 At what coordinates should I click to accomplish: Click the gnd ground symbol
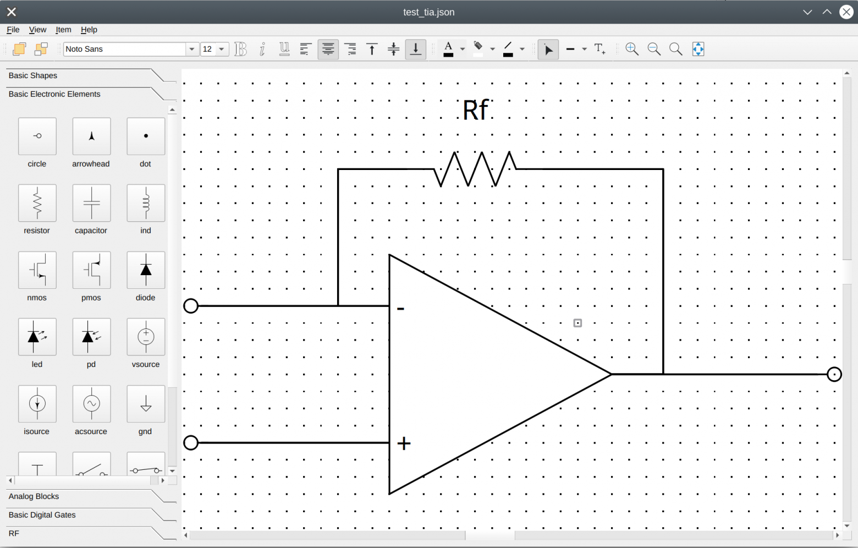pyautogui.click(x=146, y=404)
